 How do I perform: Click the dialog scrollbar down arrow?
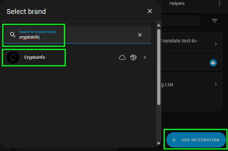click(159, 143)
